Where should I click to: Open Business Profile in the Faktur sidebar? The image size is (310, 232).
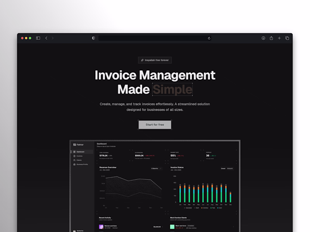pos(82,164)
